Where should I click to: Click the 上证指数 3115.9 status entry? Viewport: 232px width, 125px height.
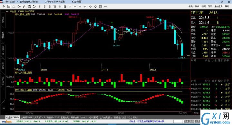coord(28,121)
